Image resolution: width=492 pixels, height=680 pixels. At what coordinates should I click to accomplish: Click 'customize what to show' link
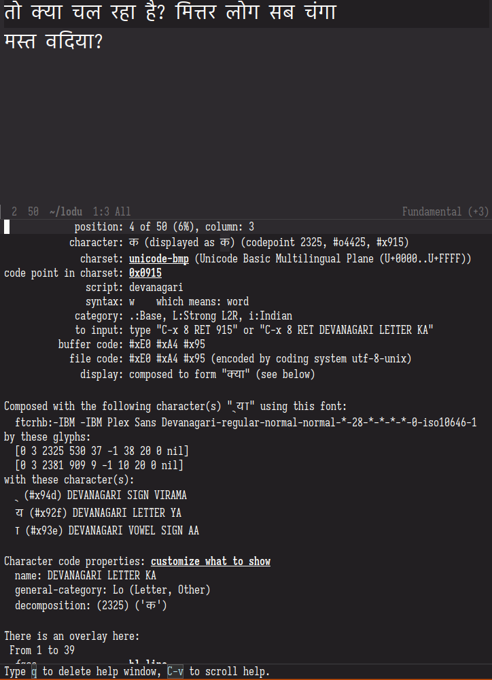point(211,562)
